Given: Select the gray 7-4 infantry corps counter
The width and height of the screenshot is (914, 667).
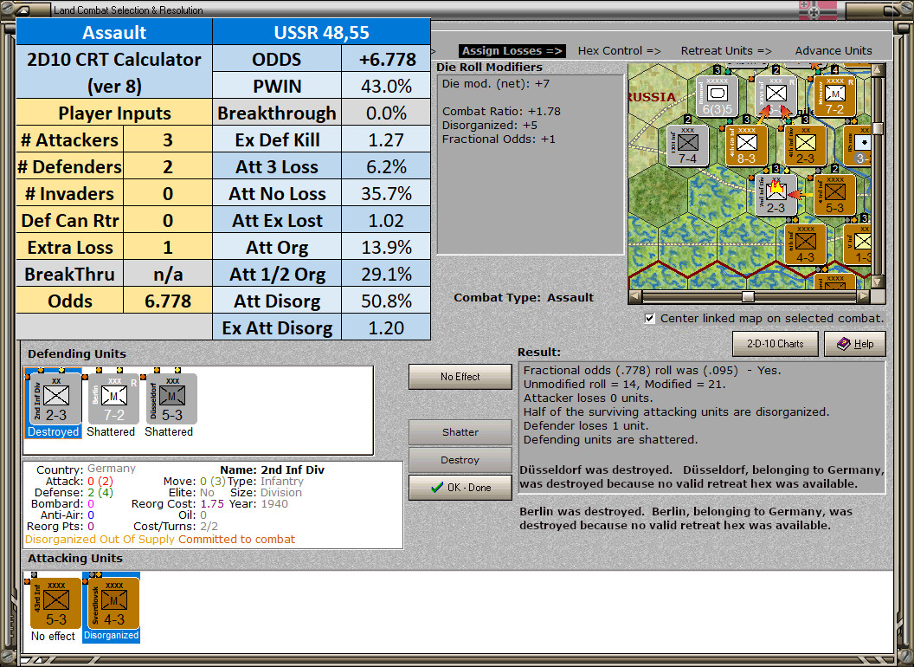Looking at the screenshot, I should coord(687,146).
